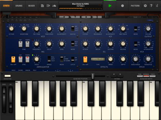This screenshot has height=120, width=161.
Task: Click the Blue Gismo song title display
Action: click(x=80, y=6)
